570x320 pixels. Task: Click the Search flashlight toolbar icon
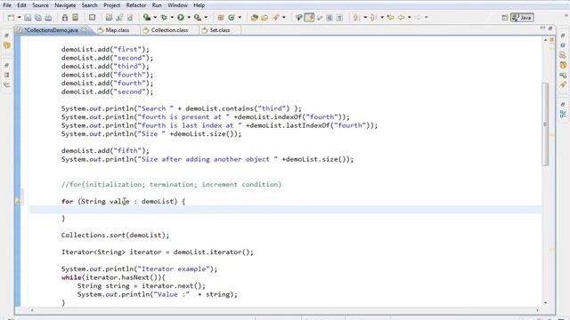click(276, 18)
